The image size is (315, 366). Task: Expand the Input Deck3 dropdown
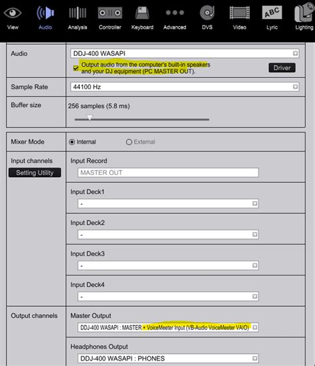coord(168,266)
